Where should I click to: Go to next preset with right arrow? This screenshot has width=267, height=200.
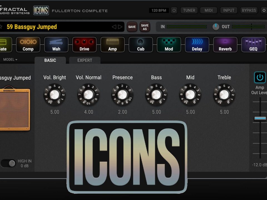click(x=120, y=27)
